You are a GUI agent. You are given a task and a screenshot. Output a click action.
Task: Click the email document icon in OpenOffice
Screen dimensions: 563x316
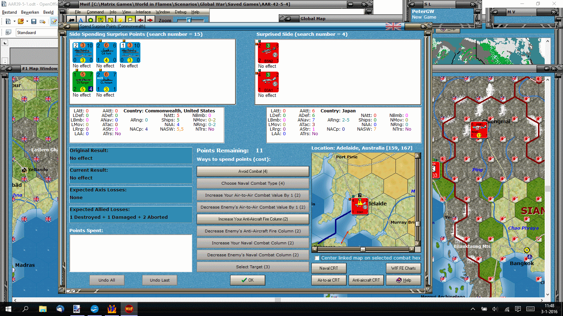coord(43,21)
